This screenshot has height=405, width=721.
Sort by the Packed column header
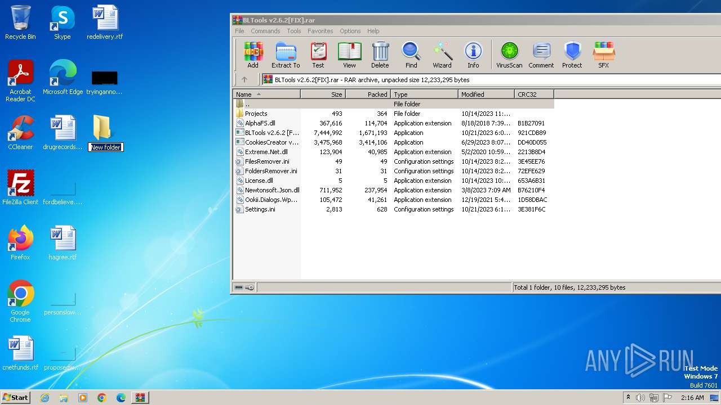368,94
